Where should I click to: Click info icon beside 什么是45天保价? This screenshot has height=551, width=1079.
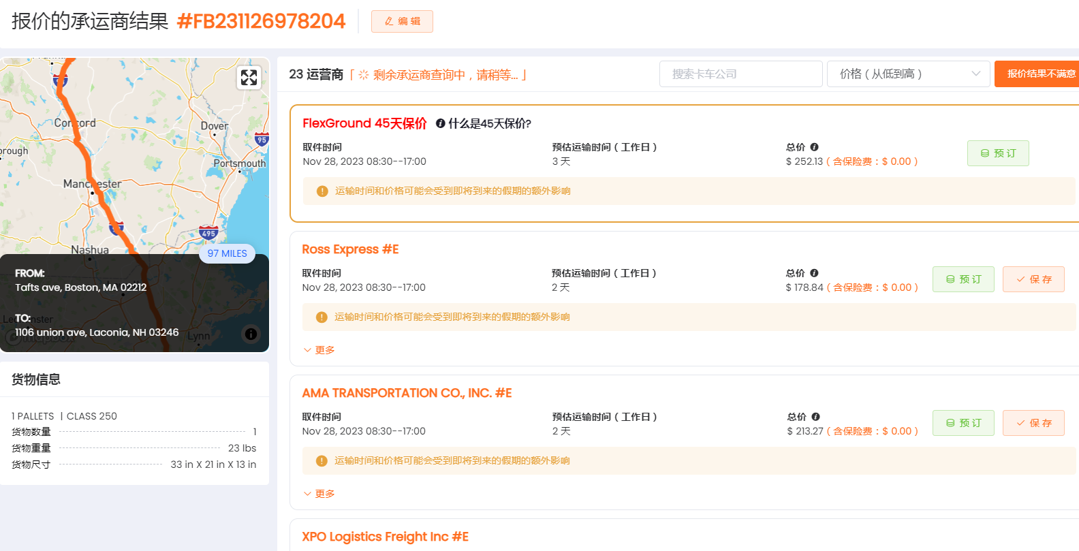[x=441, y=123]
